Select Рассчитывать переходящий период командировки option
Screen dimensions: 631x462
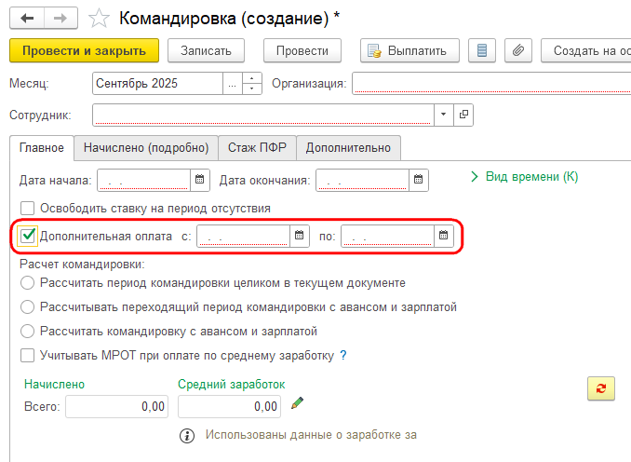[27, 307]
